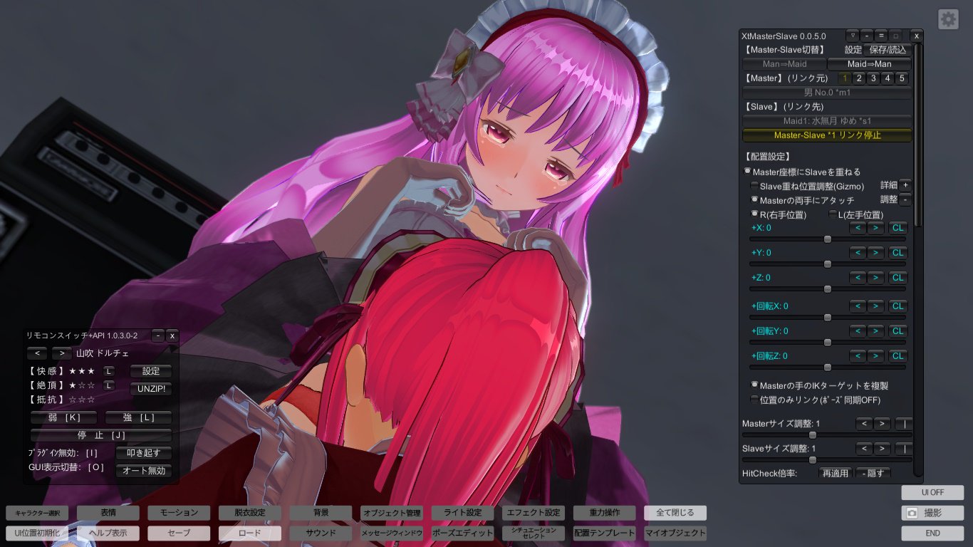Choose slave Maid1: 水無月 ゆめ

827,121
